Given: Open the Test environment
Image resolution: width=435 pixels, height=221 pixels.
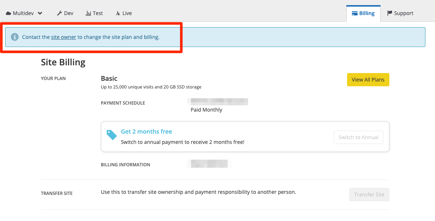Looking at the screenshot, I should 94,13.
